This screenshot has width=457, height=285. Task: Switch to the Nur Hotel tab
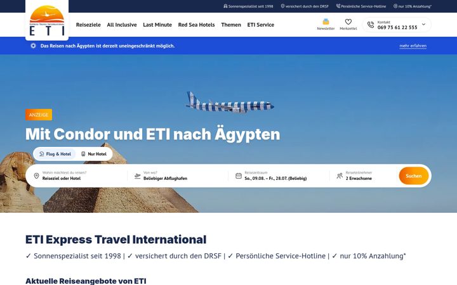[x=94, y=154]
